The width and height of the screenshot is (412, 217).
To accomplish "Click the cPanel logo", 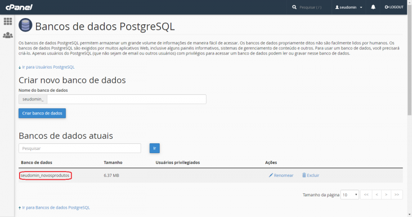I will pyautogui.click(x=19, y=7).
